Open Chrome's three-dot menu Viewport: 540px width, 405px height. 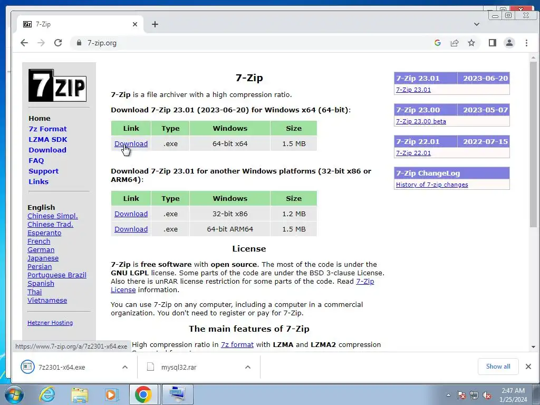pyautogui.click(x=526, y=43)
